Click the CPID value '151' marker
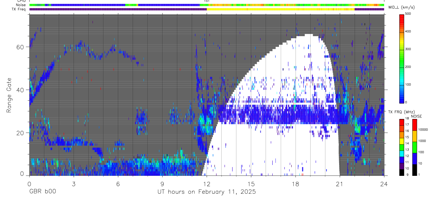 coord(207,1)
